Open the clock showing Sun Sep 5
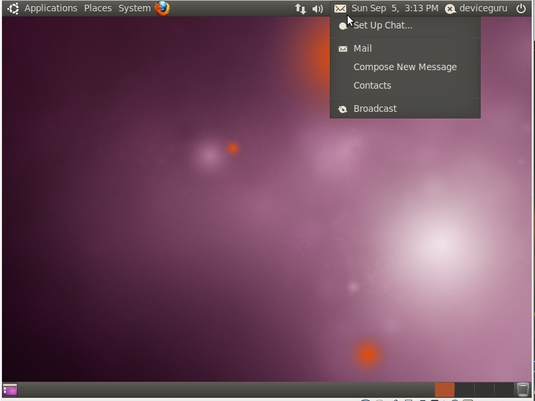The width and height of the screenshot is (535, 401). [x=395, y=8]
